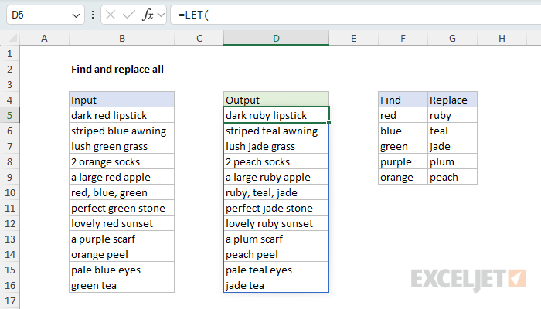Click the Enter checkmark icon in formula bar
The height and width of the screenshot is (309, 541).
(131, 15)
